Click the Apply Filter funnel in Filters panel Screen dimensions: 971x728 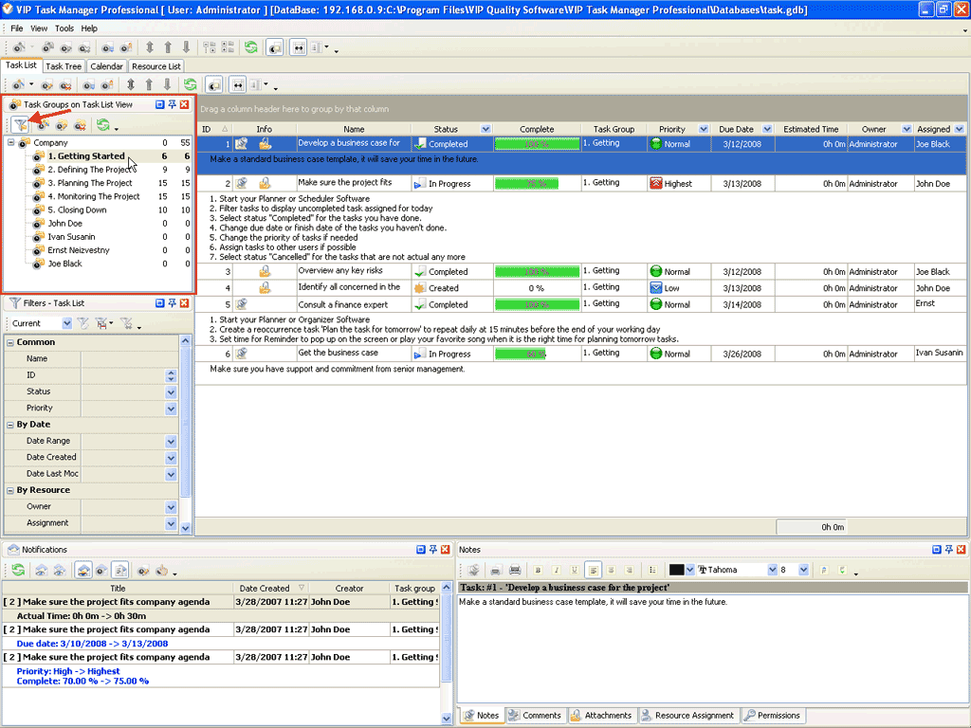[x=83, y=323]
